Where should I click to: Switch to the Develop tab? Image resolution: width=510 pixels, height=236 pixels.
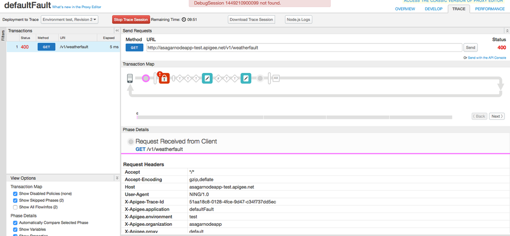pyautogui.click(x=433, y=9)
